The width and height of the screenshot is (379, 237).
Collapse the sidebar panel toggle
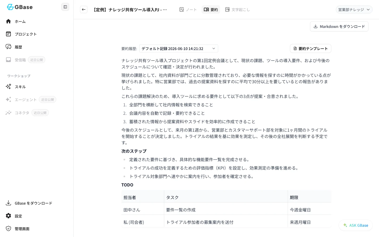[x=65, y=7]
